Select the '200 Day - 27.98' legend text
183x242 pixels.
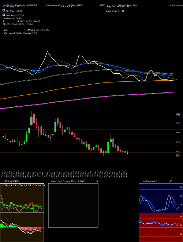pyautogui.click(x=15, y=15)
